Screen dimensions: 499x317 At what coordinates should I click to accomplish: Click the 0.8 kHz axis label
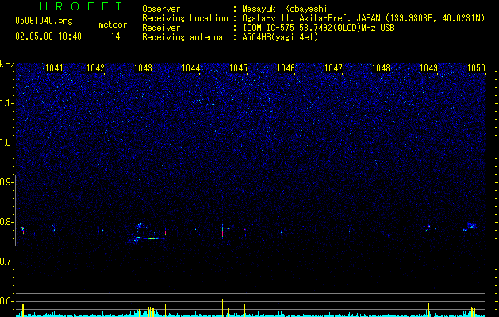click(6, 222)
